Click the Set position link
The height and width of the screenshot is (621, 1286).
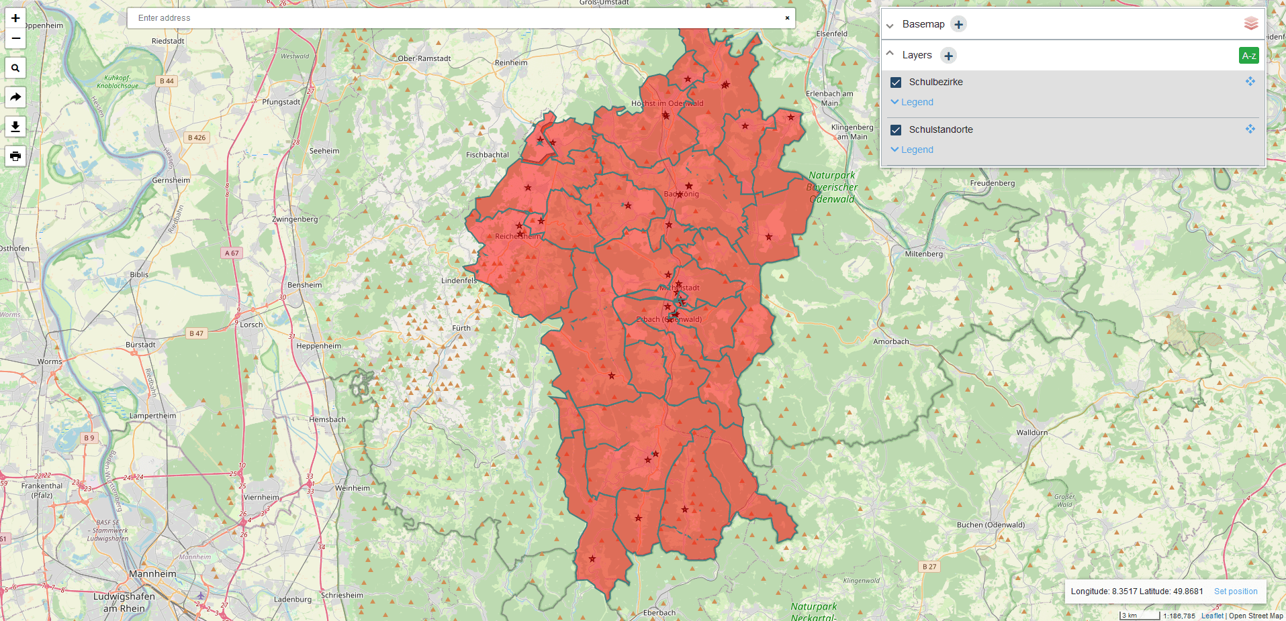1235,591
